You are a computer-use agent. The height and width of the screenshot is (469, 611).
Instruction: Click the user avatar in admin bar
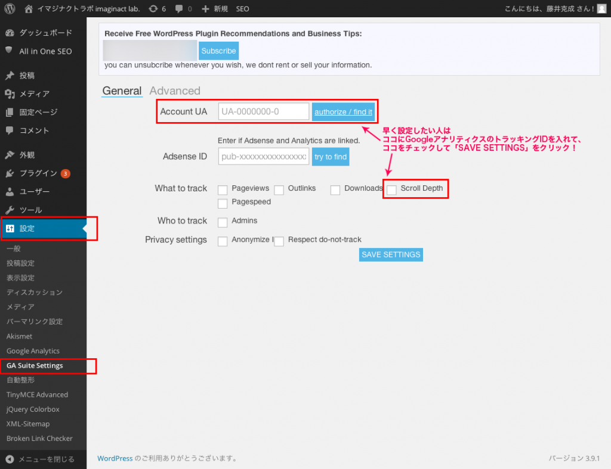click(601, 8)
